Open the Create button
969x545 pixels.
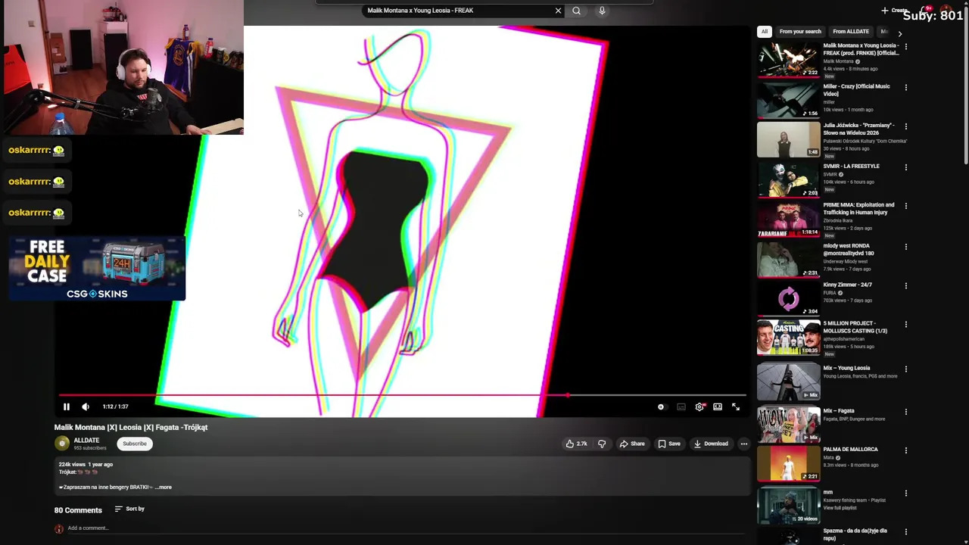coord(894,11)
